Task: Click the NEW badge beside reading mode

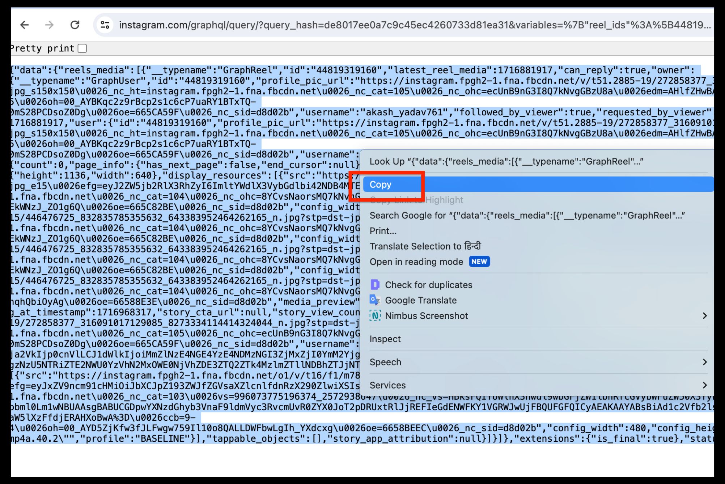Action: point(479,262)
